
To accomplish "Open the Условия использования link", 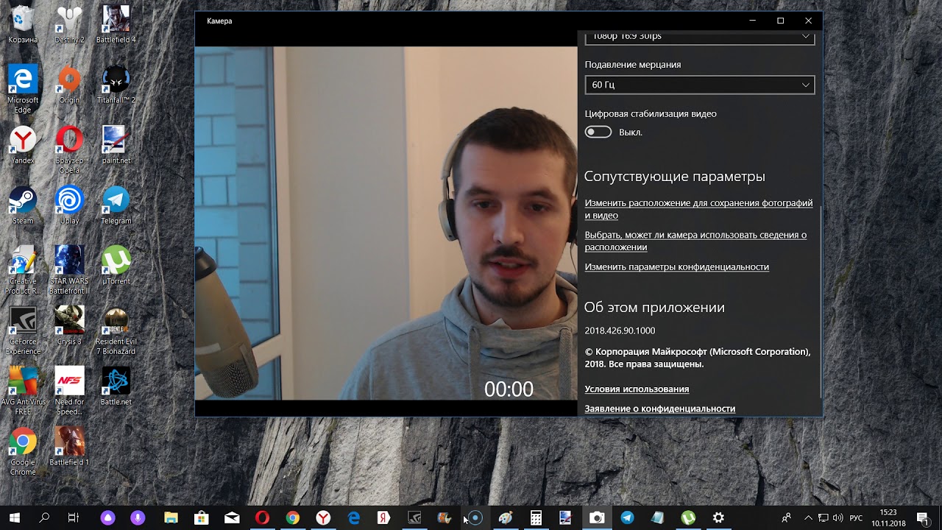I will 636,389.
